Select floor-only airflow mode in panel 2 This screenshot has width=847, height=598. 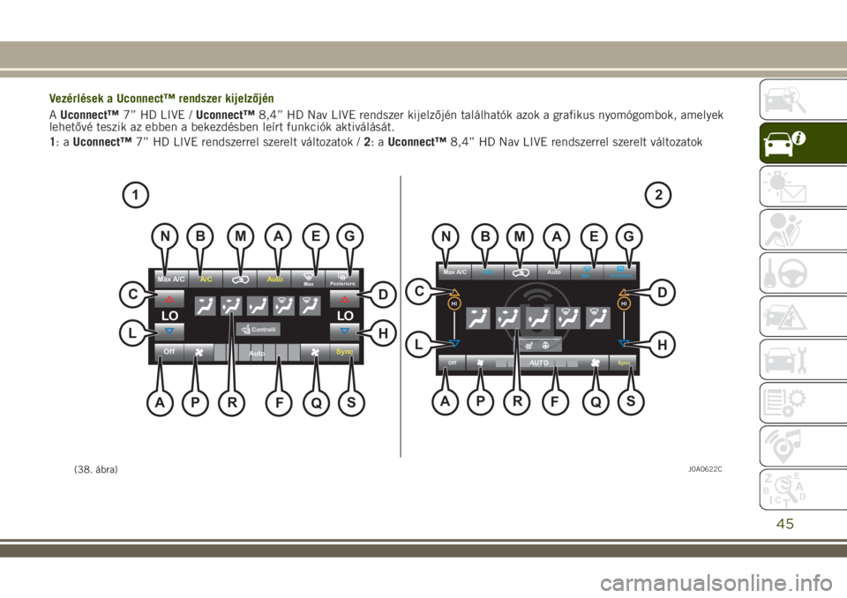[538, 318]
